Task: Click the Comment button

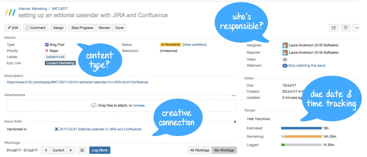Action: [x=36, y=28]
